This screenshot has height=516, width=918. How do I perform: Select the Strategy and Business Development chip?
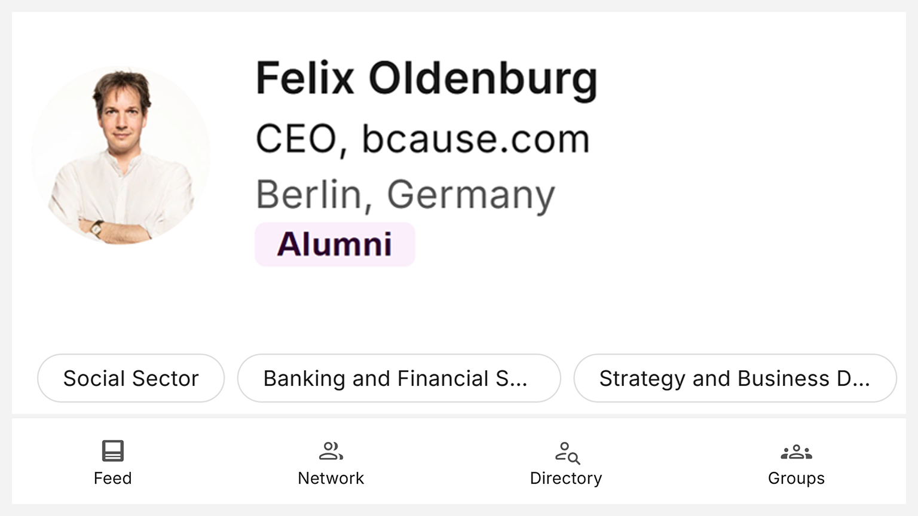pyautogui.click(x=735, y=377)
